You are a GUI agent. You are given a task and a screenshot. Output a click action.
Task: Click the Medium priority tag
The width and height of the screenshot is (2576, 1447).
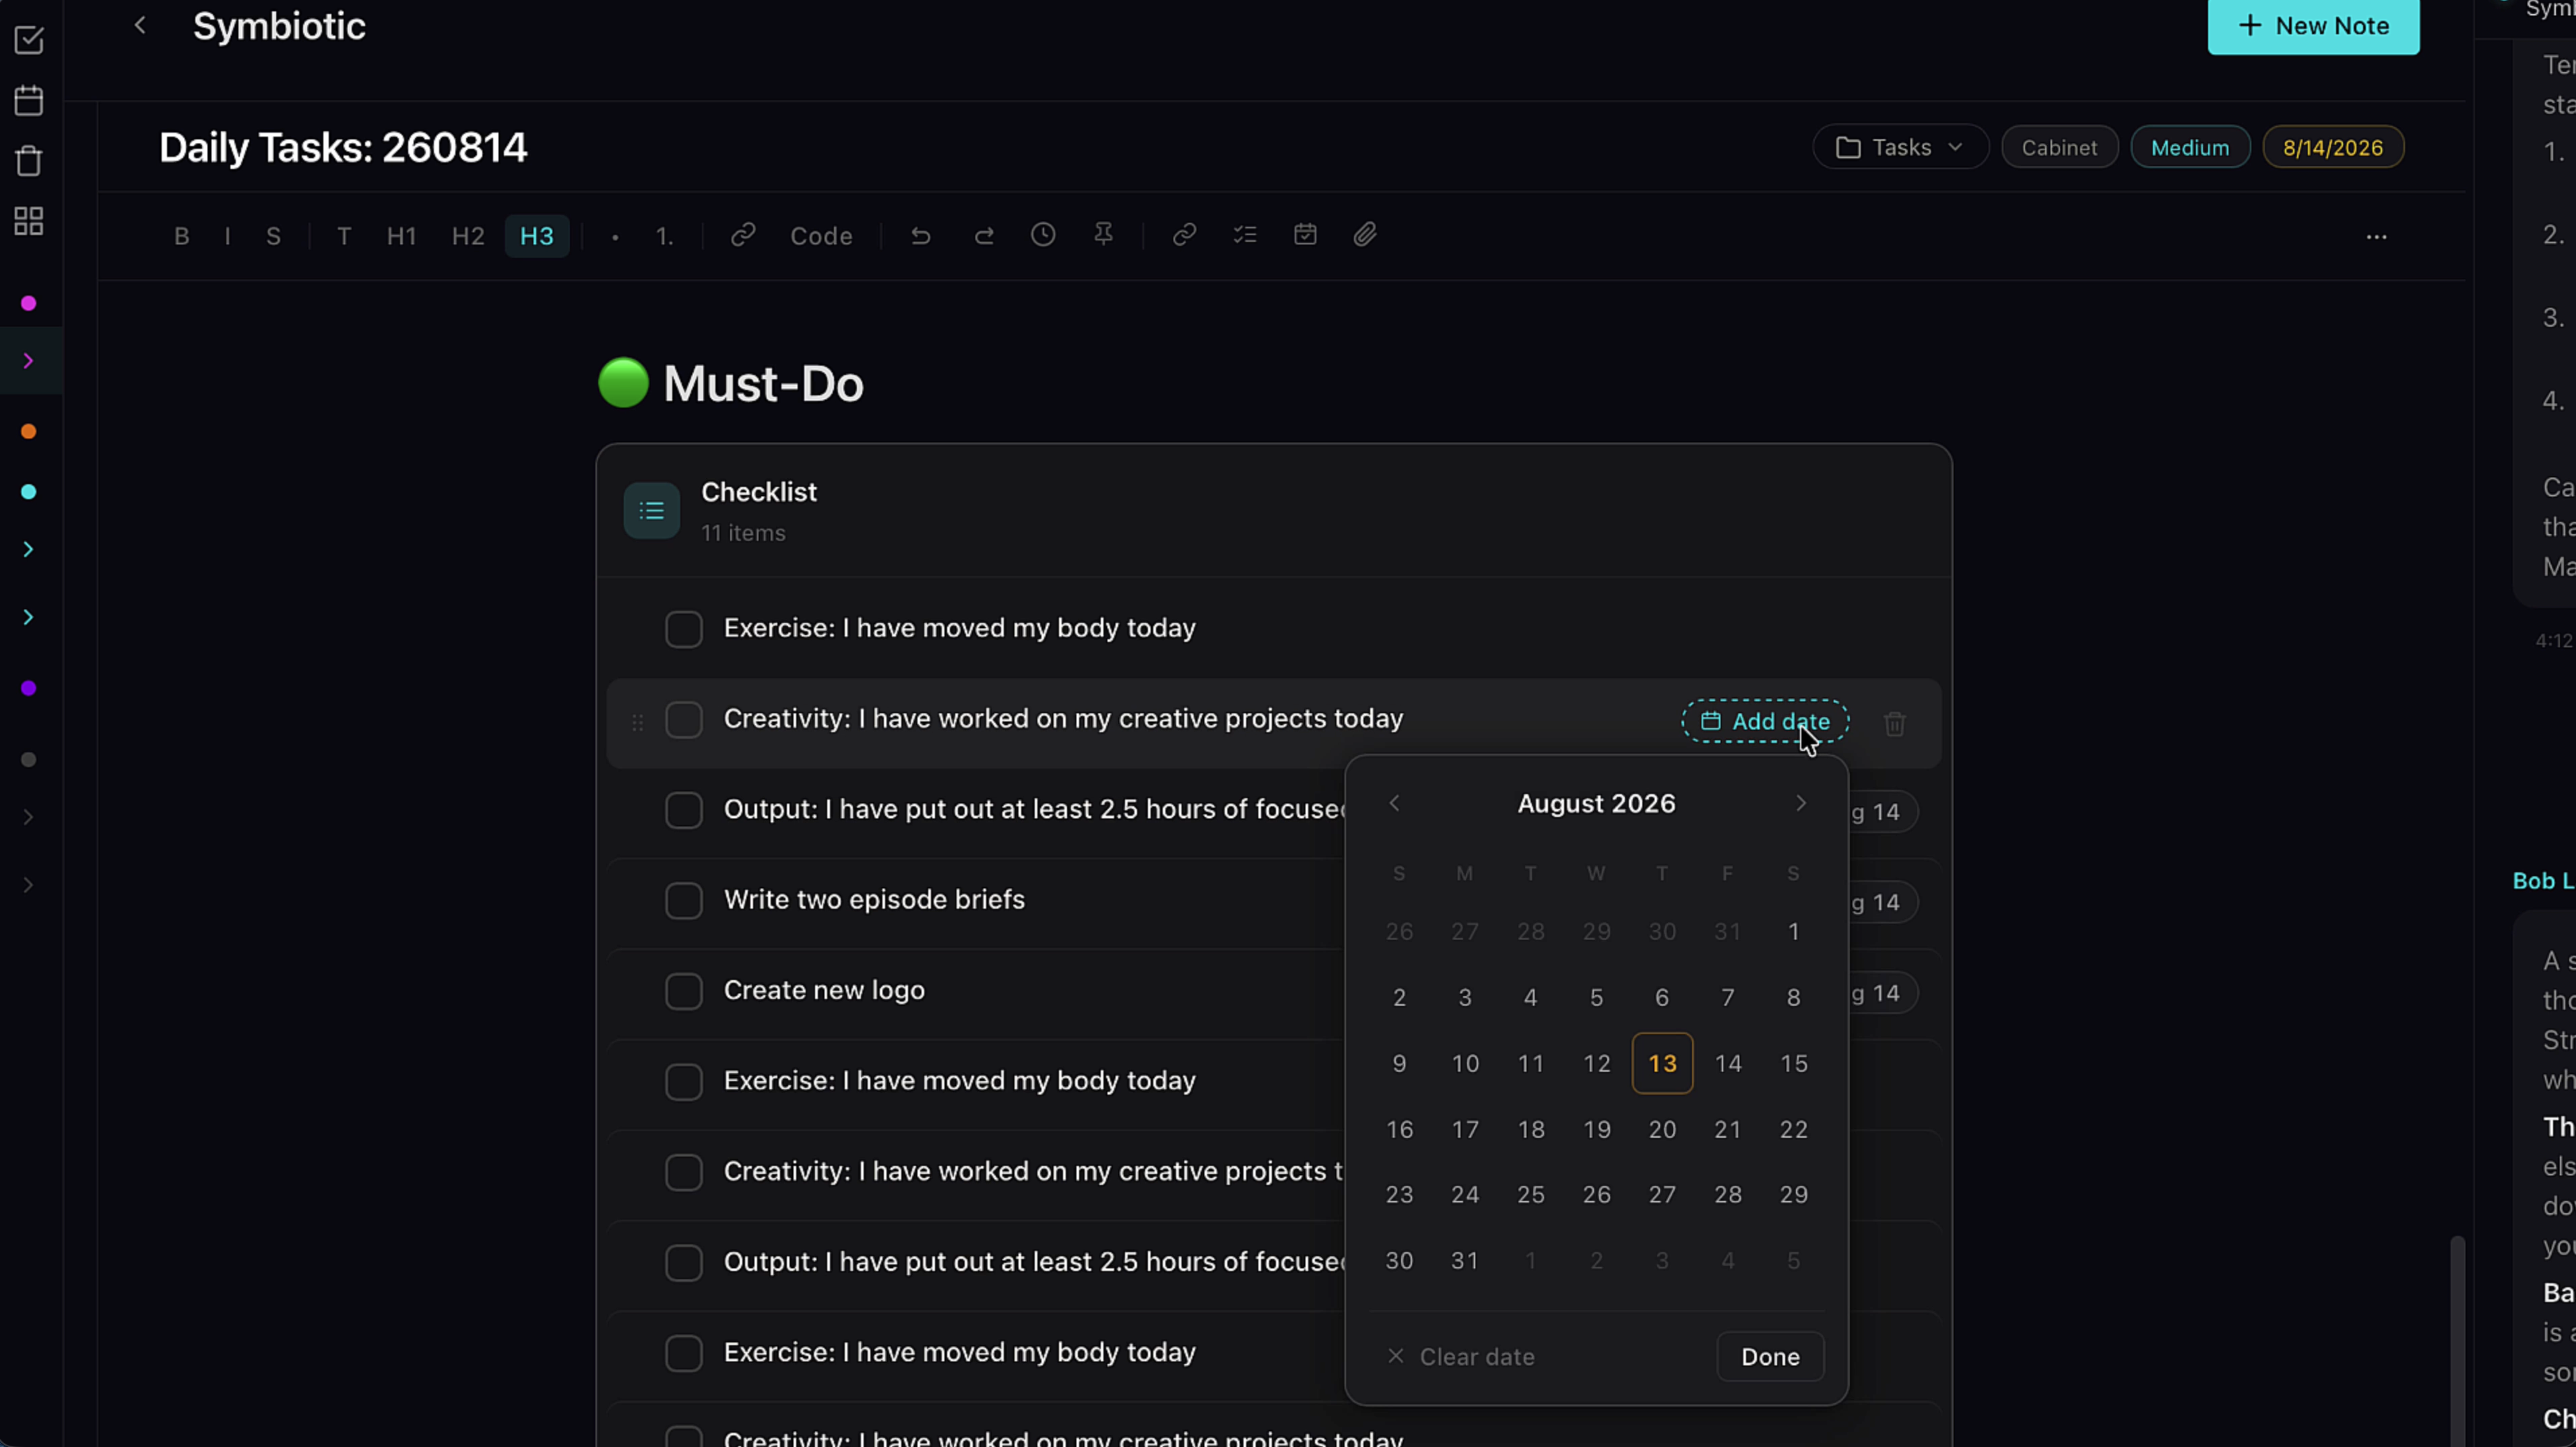[x=2190, y=147]
